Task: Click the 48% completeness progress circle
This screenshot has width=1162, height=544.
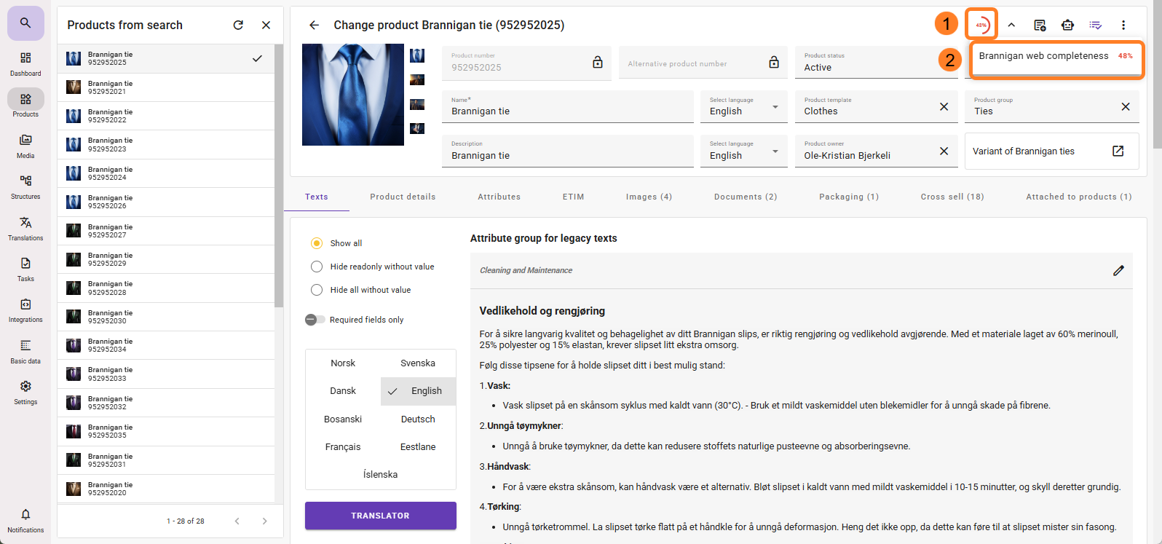Action: 981,25
